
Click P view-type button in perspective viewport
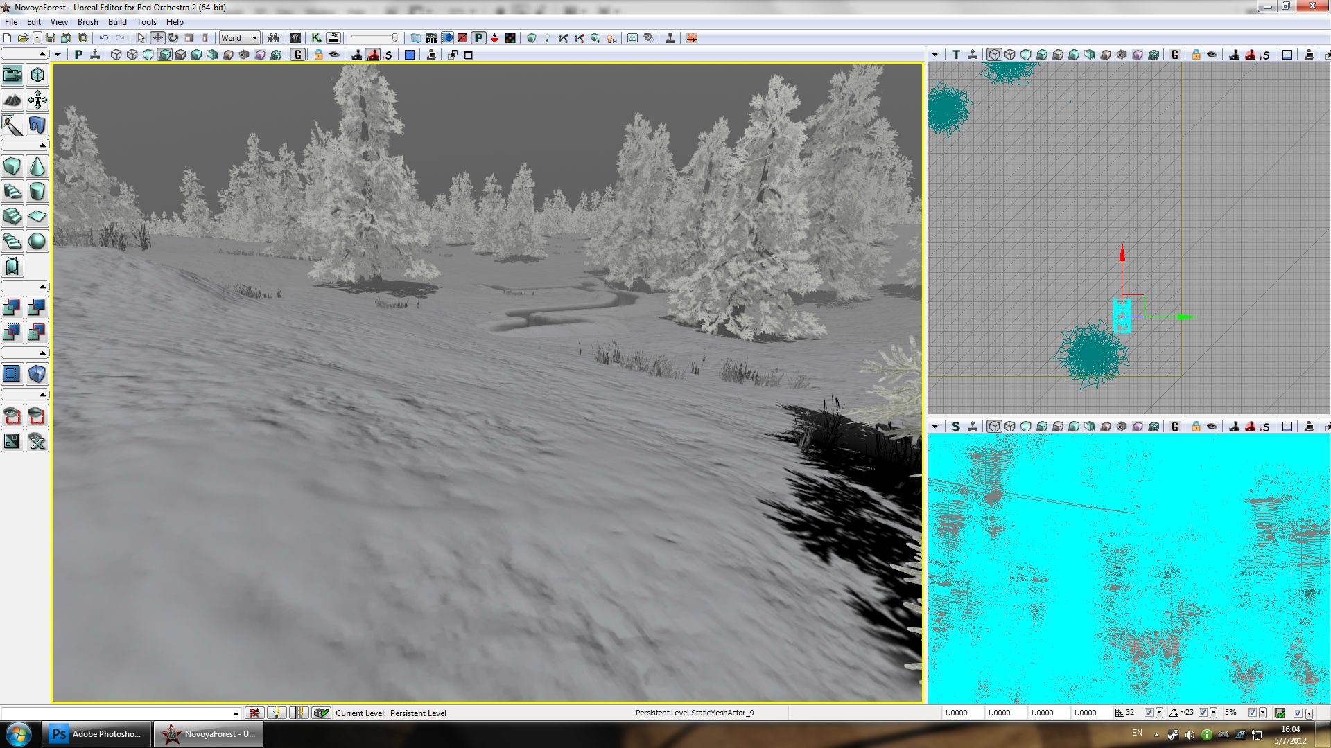[x=78, y=55]
